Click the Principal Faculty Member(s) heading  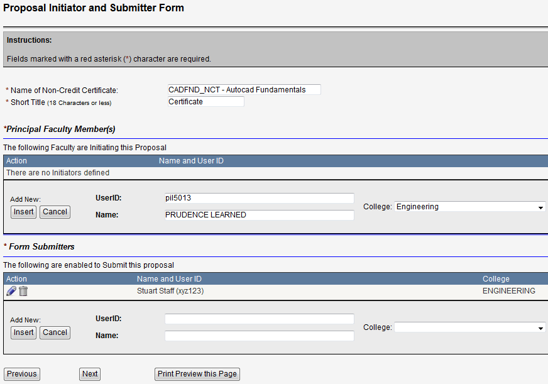click(x=60, y=129)
